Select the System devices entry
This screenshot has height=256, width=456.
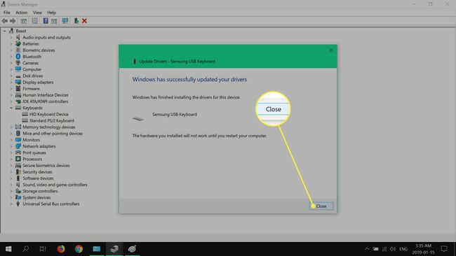[36, 197]
